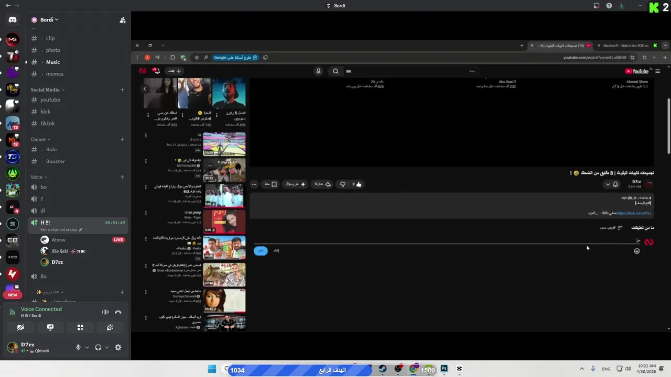
Task: Deafen with the headphones icon
Action: tap(98, 347)
